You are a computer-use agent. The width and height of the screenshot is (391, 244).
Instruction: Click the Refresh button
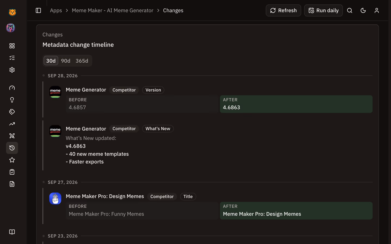click(x=283, y=10)
